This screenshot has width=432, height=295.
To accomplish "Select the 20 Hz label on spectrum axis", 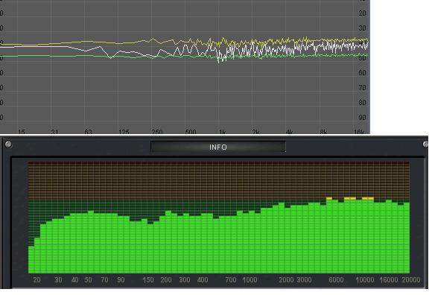I will pos(37,280).
